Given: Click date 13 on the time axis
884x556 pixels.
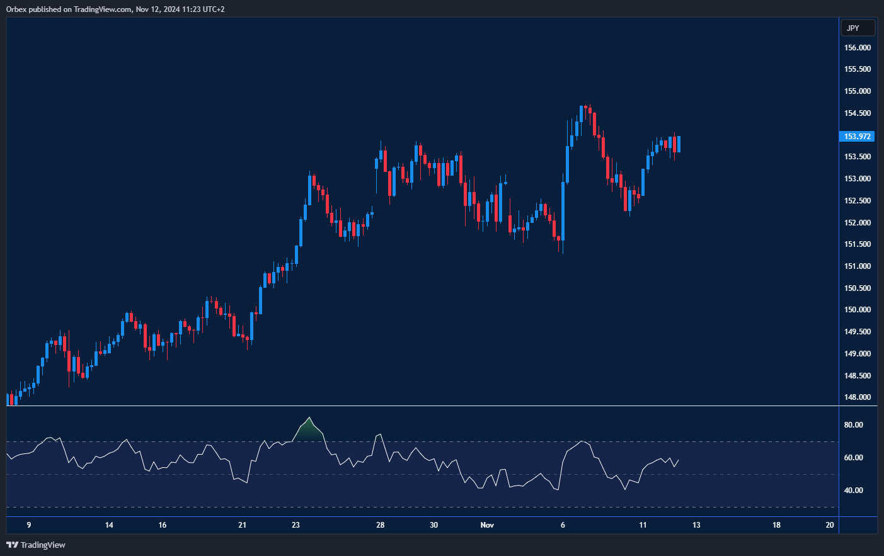Looking at the screenshot, I should [696, 525].
